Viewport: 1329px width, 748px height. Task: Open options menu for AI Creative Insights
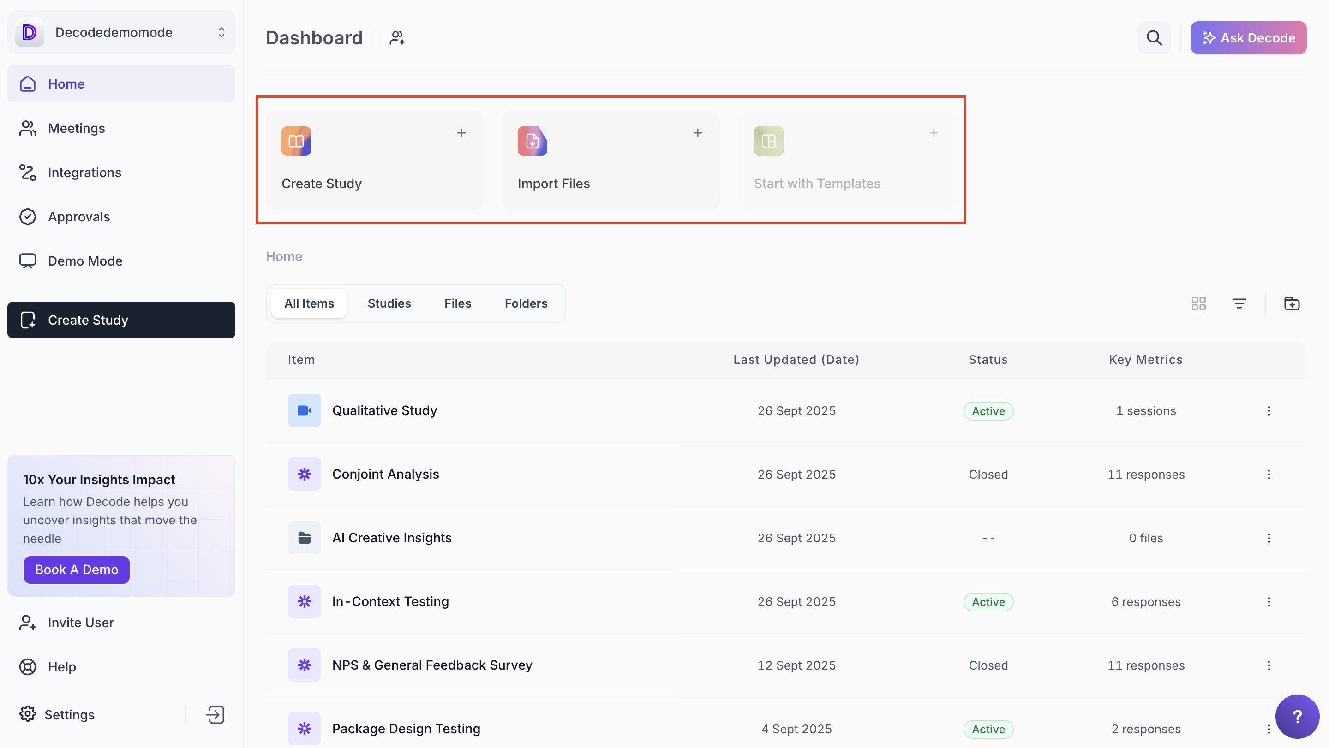pos(1269,538)
